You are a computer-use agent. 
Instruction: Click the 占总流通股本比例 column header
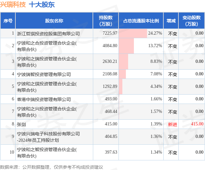pos(141,21)
